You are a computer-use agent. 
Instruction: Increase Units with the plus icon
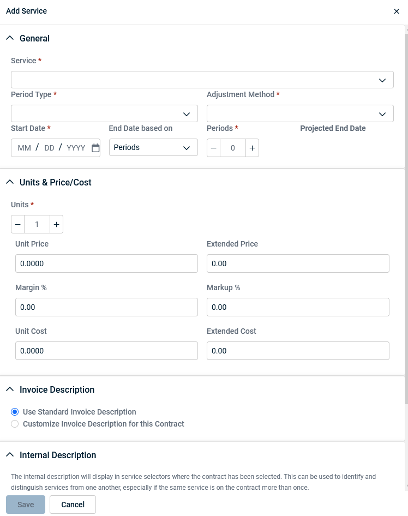pos(56,224)
